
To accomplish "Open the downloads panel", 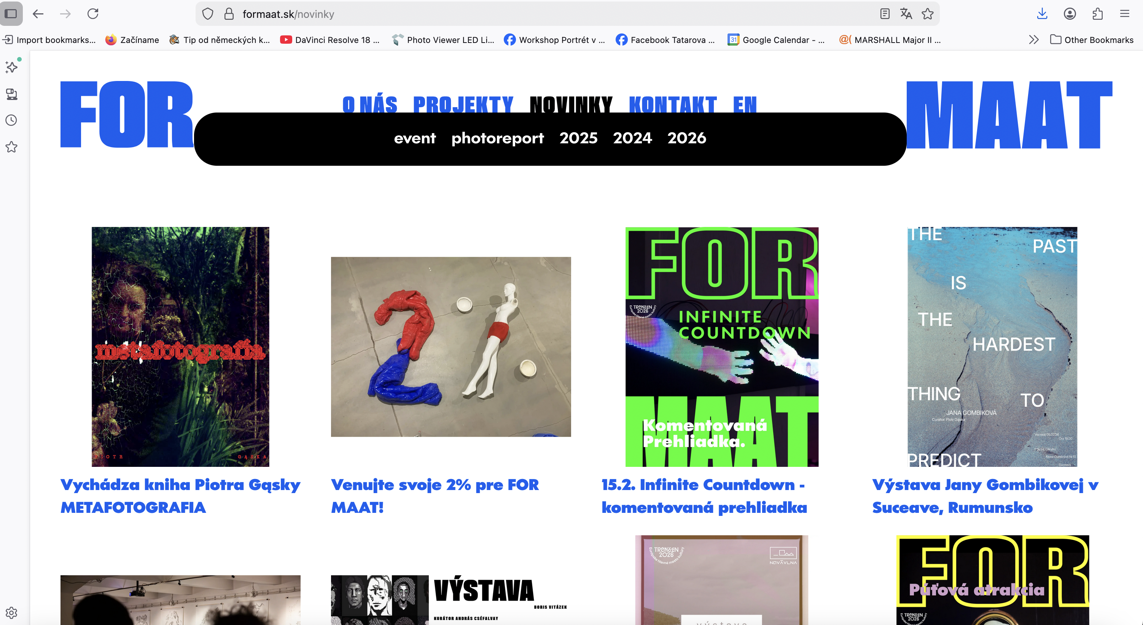I will click(x=1042, y=14).
